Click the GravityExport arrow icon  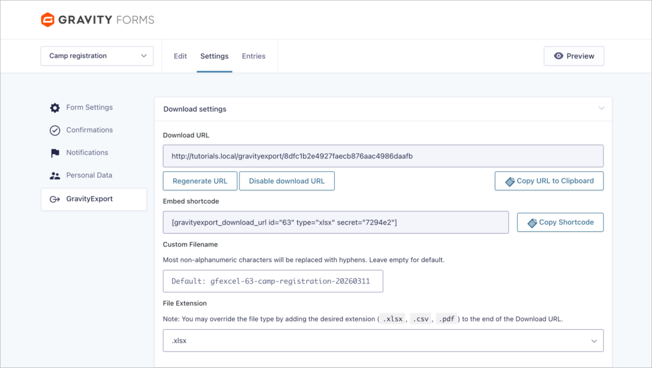(55, 199)
